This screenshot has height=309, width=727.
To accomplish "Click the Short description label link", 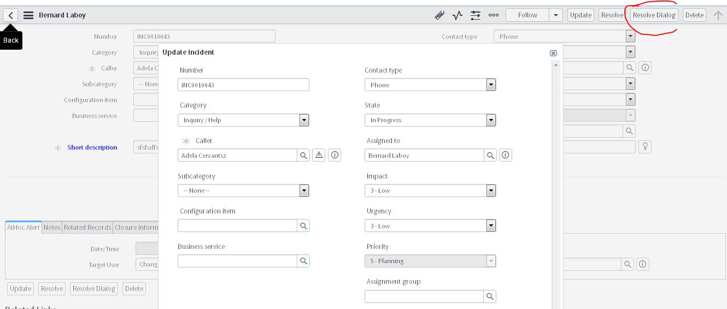I will coord(92,147).
